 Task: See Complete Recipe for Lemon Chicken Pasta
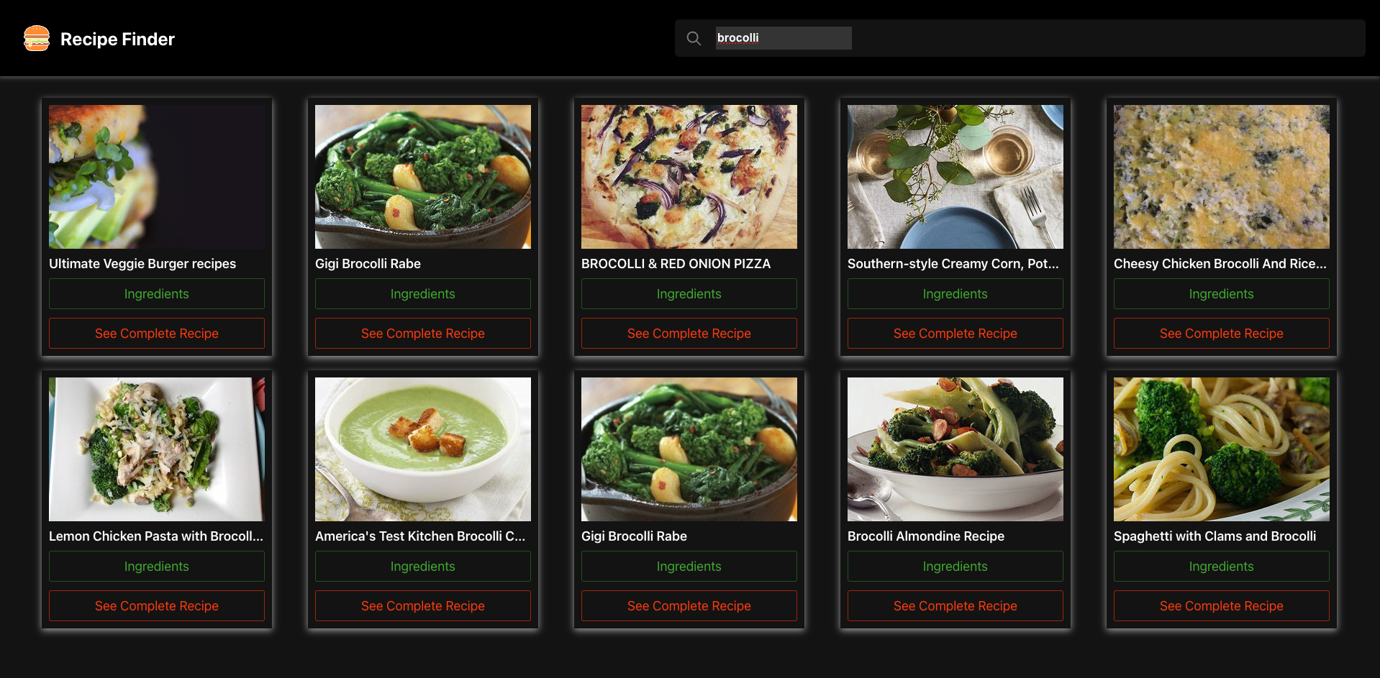(x=156, y=605)
